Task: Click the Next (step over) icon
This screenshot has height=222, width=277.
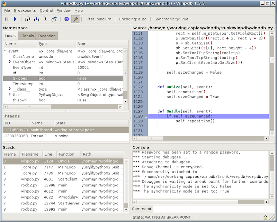Action: pyautogui.click(x=28, y=19)
